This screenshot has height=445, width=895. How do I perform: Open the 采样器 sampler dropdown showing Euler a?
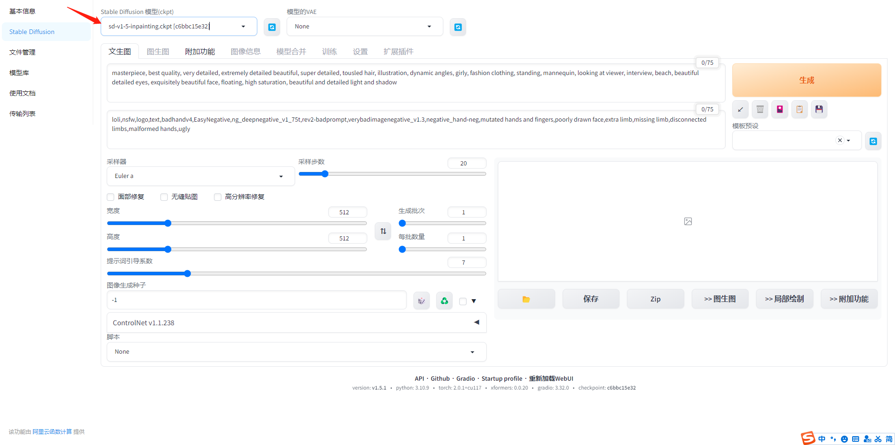pos(200,176)
